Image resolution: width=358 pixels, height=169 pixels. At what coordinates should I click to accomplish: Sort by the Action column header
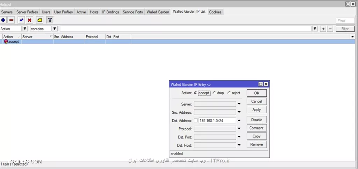click(12, 36)
